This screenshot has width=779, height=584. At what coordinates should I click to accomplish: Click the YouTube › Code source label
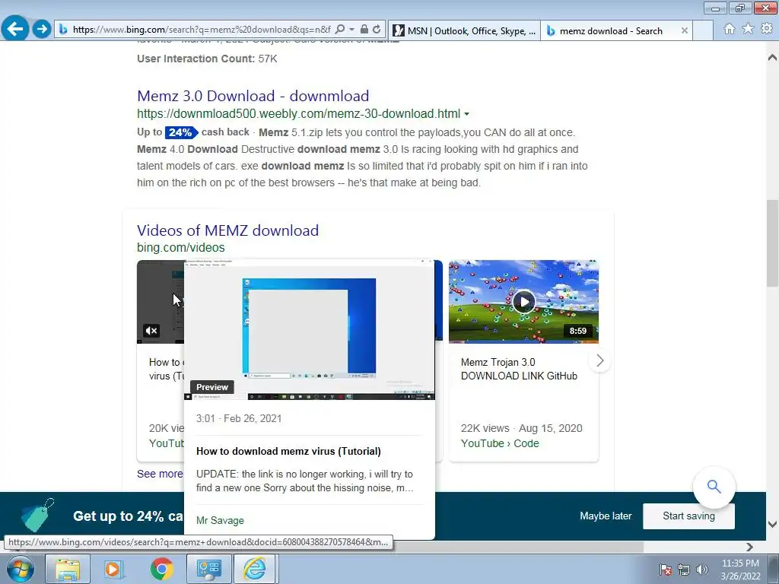[x=500, y=443]
